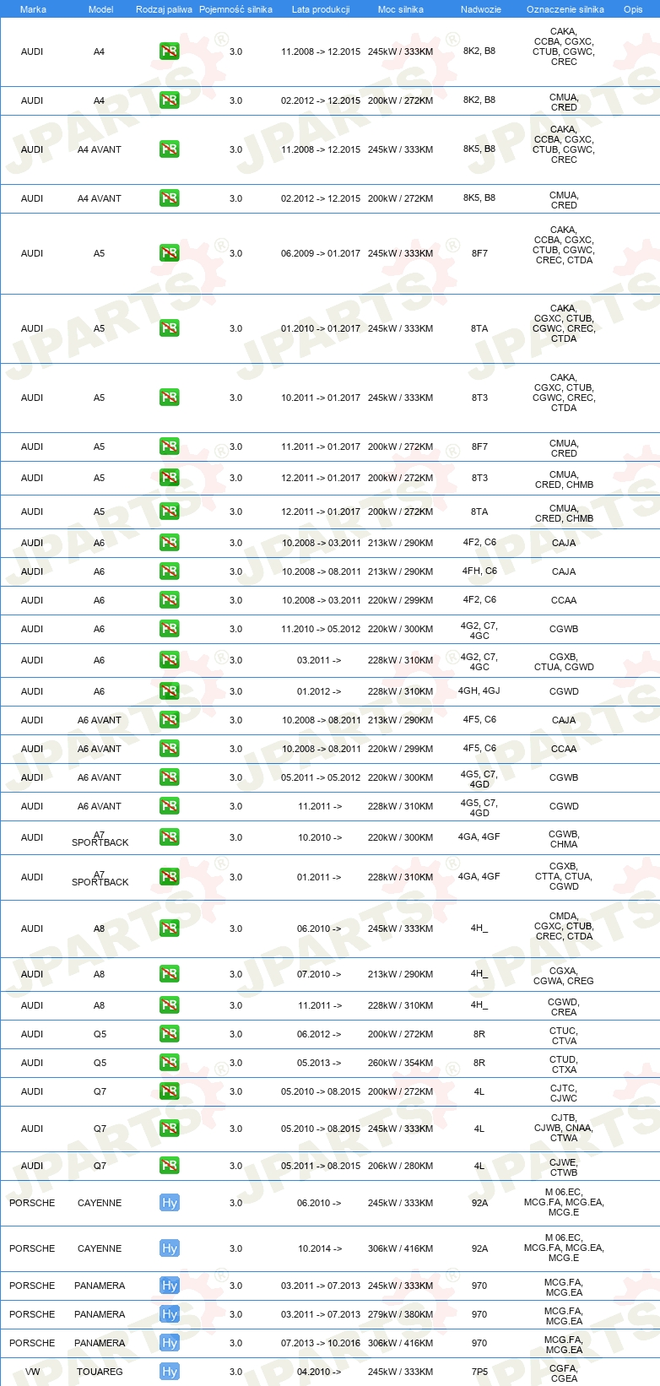The image size is (660, 1386).
Task: Select the '4FH, C6' body cell
Action: click(479, 571)
